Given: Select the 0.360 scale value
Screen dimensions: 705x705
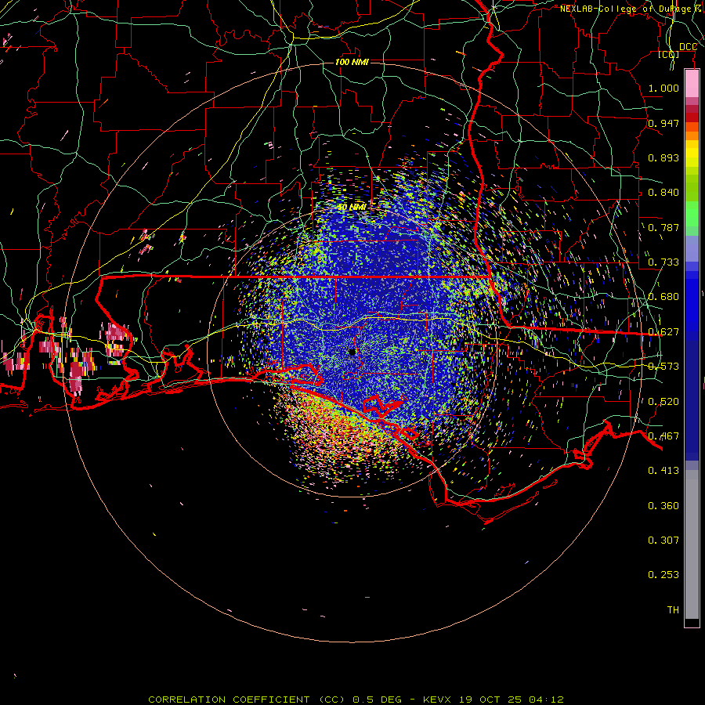Looking at the screenshot, I should pos(663,506).
